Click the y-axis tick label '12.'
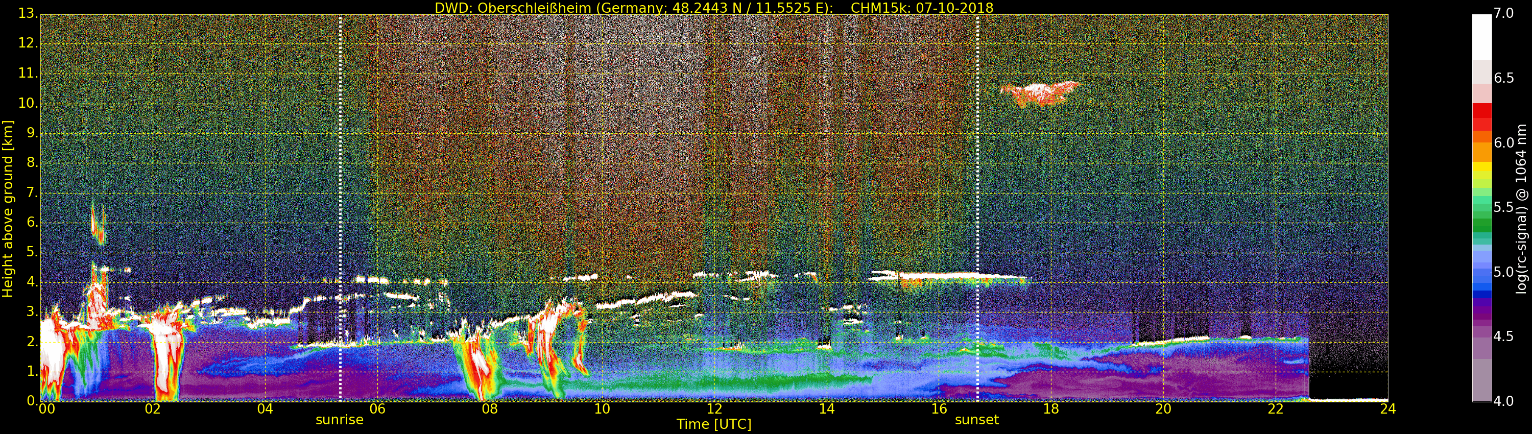 point(29,43)
